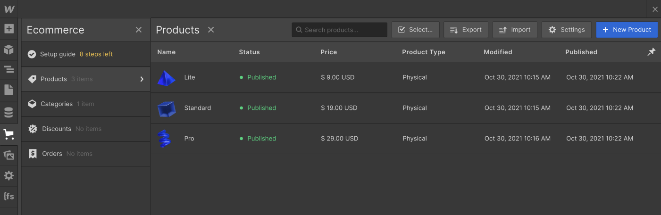Open the Pro product thumbnail
Screen dimensions: 661x215
point(166,139)
